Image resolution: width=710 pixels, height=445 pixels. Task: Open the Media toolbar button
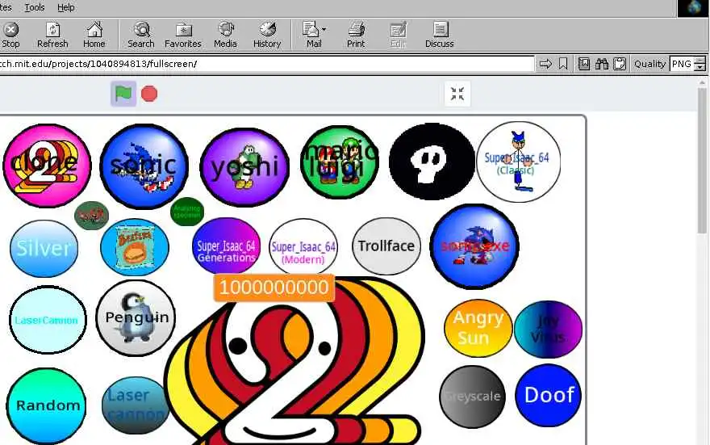(225, 35)
